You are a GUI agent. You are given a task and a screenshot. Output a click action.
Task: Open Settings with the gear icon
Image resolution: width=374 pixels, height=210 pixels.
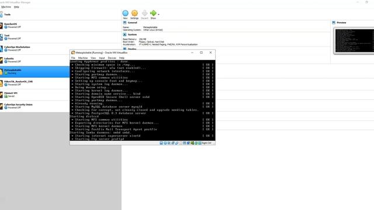point(134,13)
